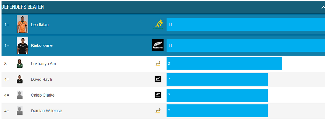Collapse the Defenders Beaten section chevron
Image resolution: width=325 pixels, height=119 pixels.
[x=323, y=7]
